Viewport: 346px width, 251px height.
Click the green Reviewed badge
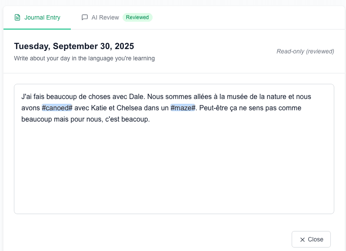[137, 18]
